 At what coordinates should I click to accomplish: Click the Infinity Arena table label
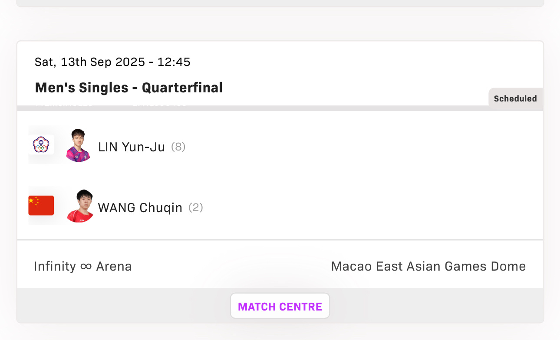click(x=83, y=266)
